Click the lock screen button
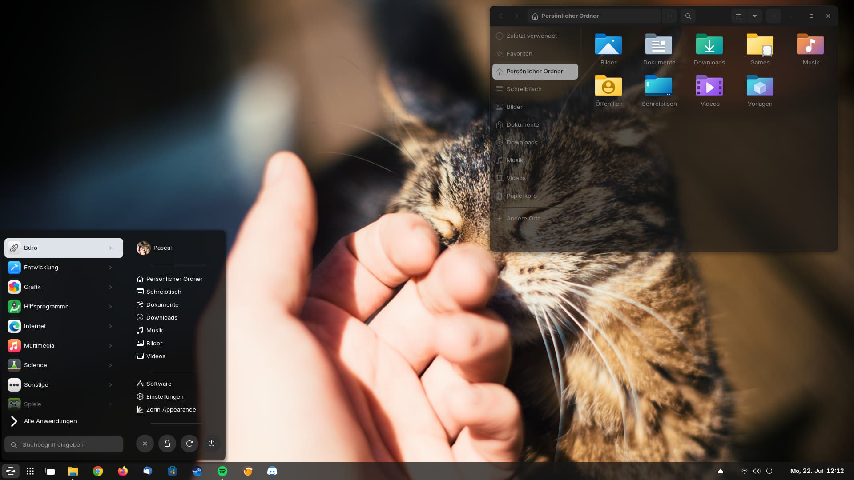This screenshot has width=854, height=480. click(x=167, y=444)
